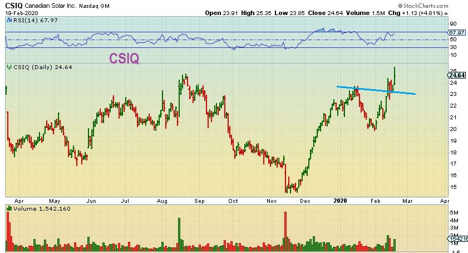
Task: Click the May label on date axis
Action: coord(55,201)
